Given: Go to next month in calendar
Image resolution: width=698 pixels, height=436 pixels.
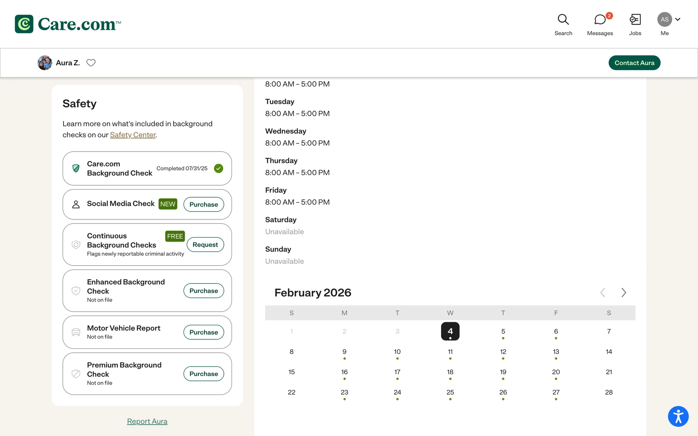Looking at the screenshot, I should tap(624, 292).
